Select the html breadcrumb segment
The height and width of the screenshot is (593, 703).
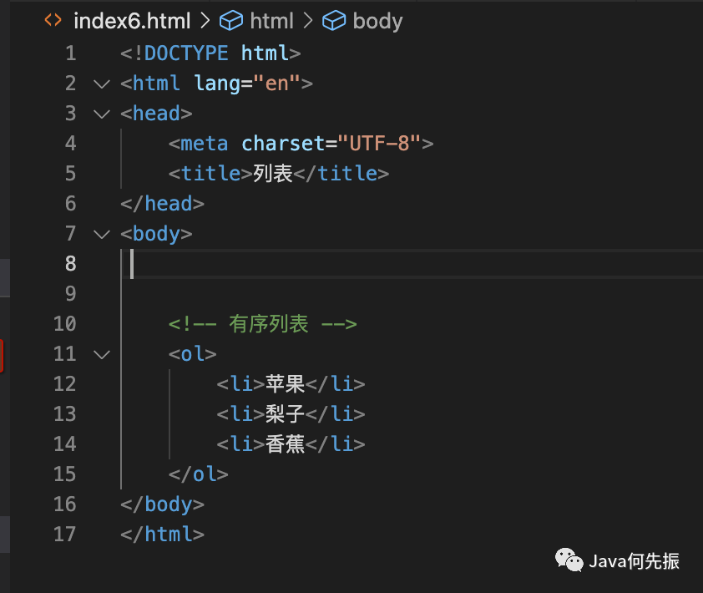[271, 21]
